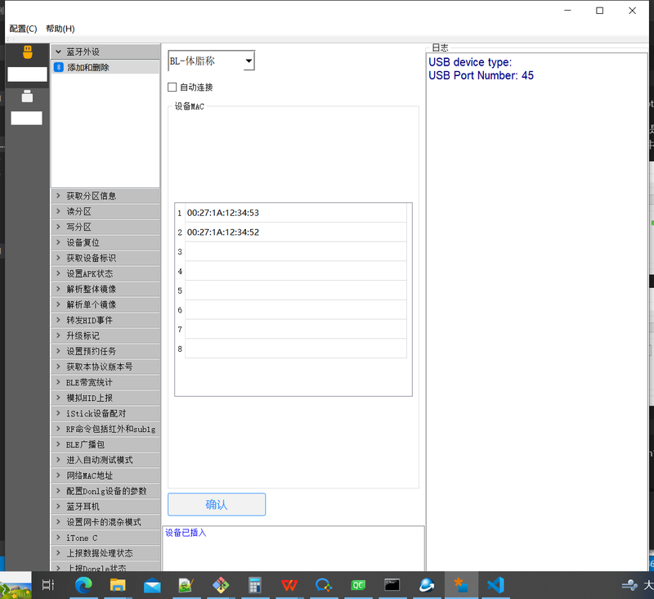The width and height of the screenshot is (654, 599).
Task: Collapse the 蓝牙外设 section
Action: point(105,52)
